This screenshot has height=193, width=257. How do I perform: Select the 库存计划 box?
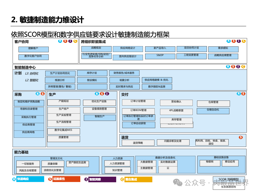click(x=92, y=73)
